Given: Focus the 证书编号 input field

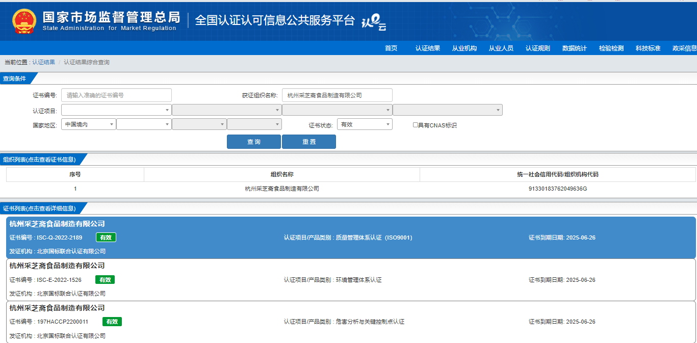Looking at the screenshot, I should 116,95.
